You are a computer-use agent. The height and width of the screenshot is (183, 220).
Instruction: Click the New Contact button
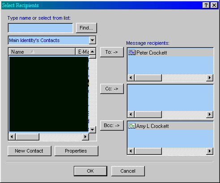pyautogui.click(x=29, y=151)
